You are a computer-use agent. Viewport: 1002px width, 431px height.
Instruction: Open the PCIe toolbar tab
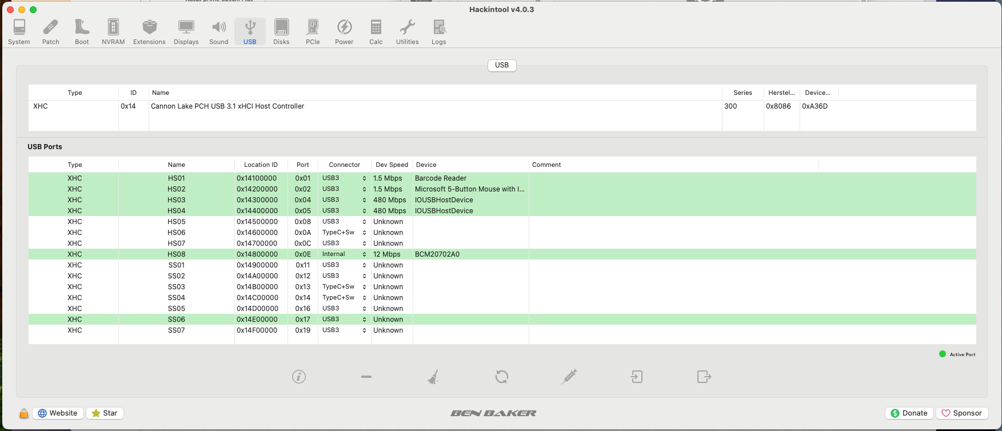click(x=313, y=31)
